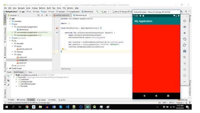This screenshot has width=200, height=113.
Task: Open the File menu
Action: [x=5, y=8]
